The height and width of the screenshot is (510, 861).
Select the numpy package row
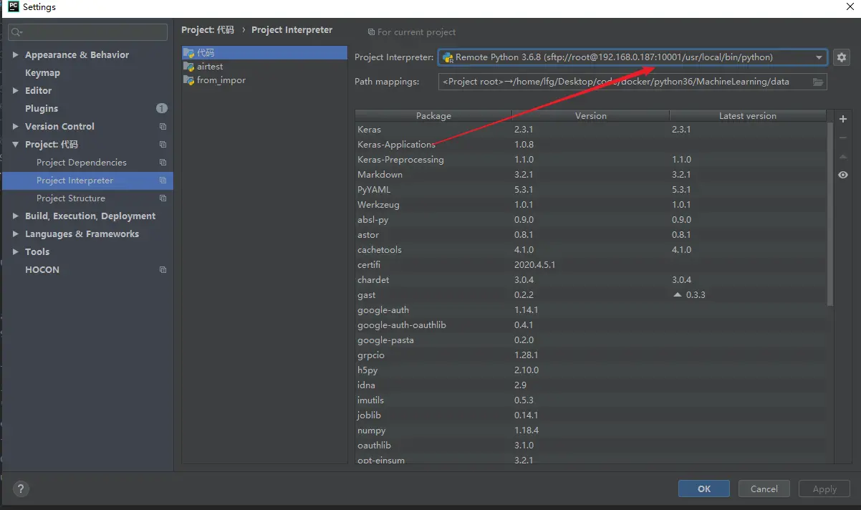coord(591,430)
